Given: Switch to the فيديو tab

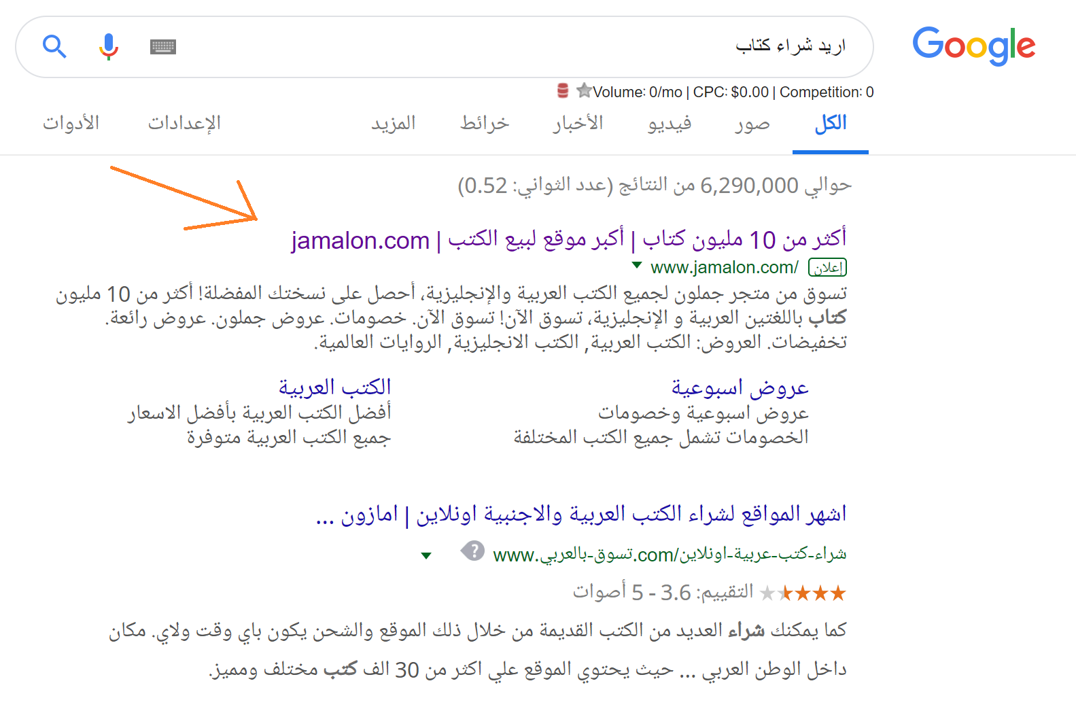Looking at the screenshot, I should click(x=670, y=124).
